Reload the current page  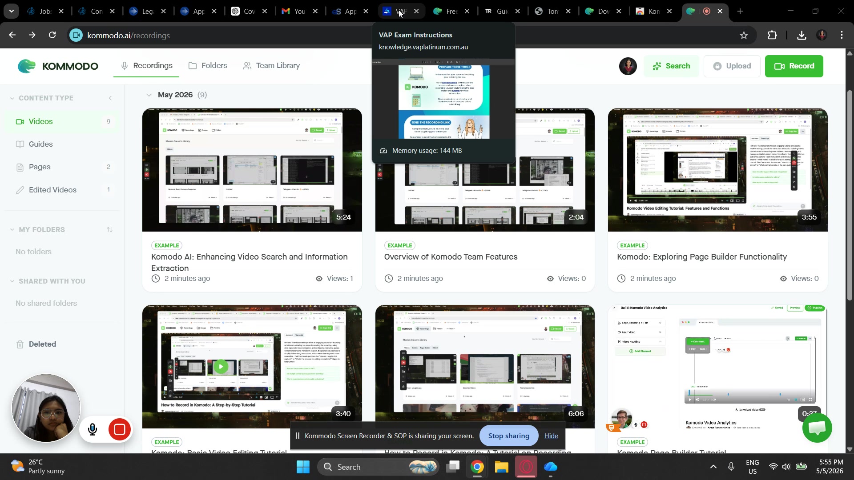coord(52,35)
